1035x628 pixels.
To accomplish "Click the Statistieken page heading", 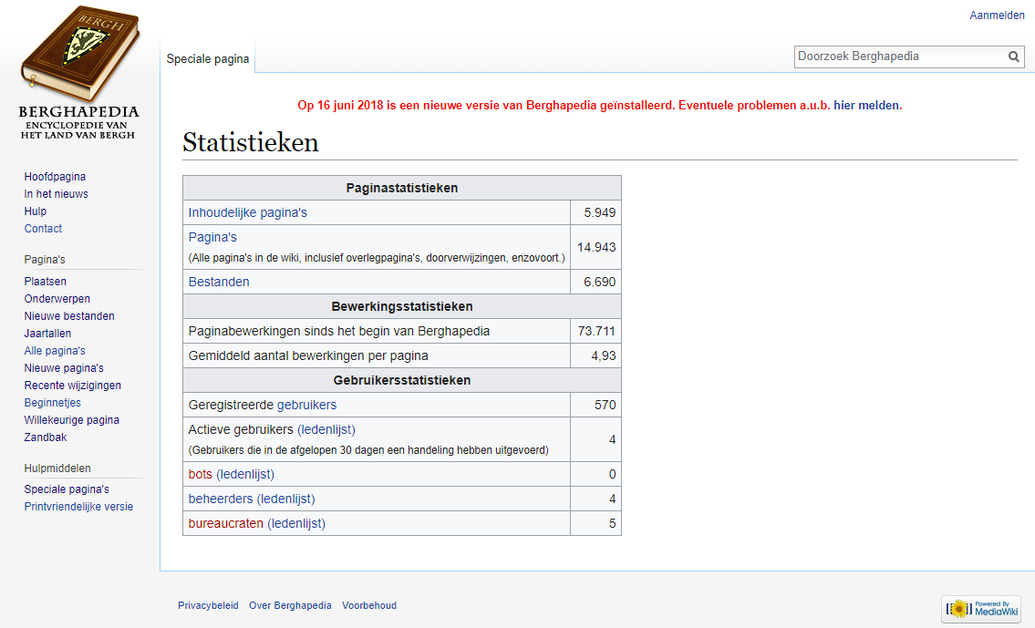I will coord(251,142).
